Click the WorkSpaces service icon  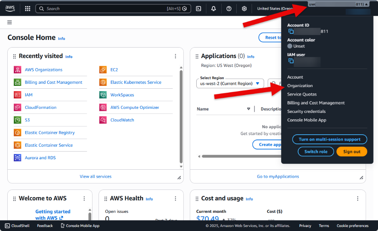pyautogui.click(x=103, y=95)
